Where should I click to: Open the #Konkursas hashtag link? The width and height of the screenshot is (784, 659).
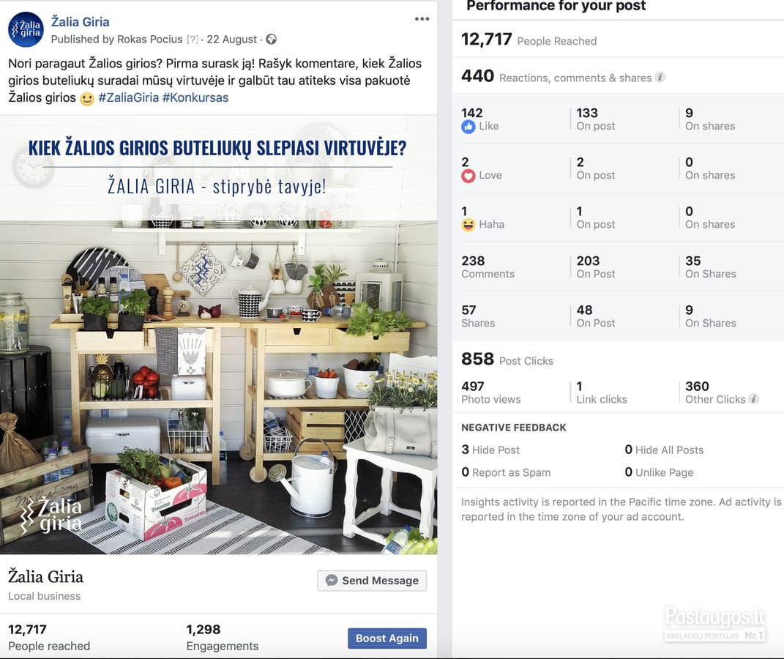[x=195, y=97]
